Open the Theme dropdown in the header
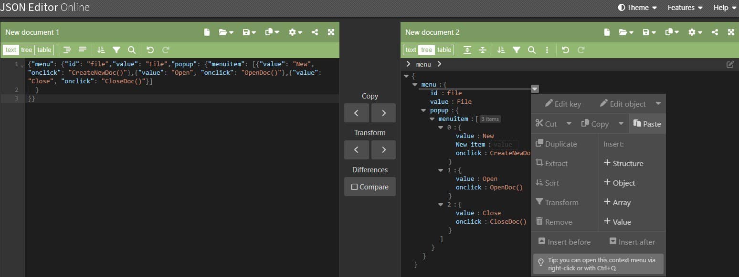This screenshot has width=739, height=277. click(637, 7)
